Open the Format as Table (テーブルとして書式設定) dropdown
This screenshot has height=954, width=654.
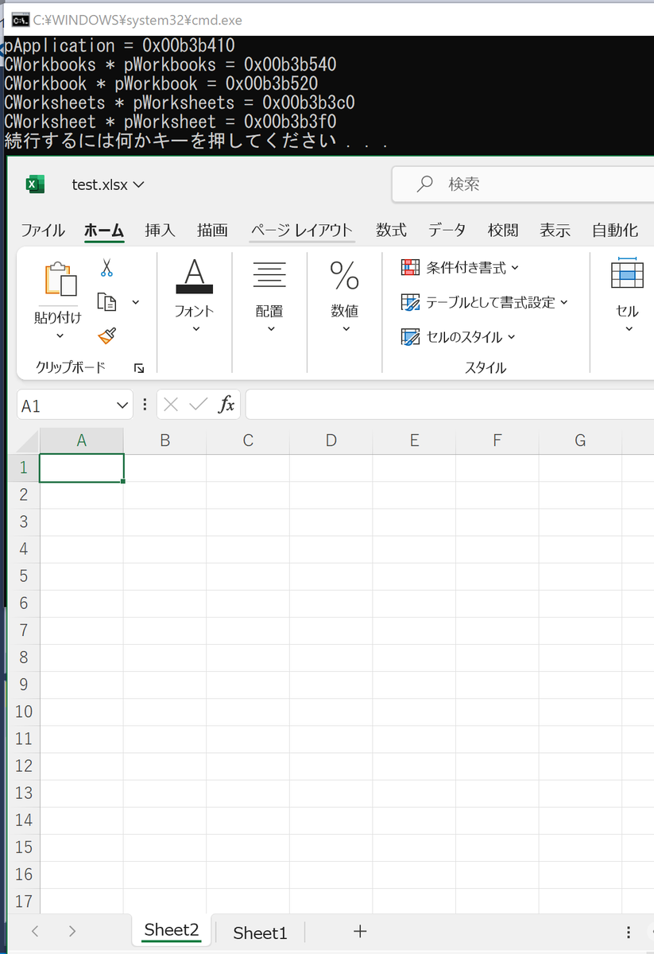[x=564, y=302]
